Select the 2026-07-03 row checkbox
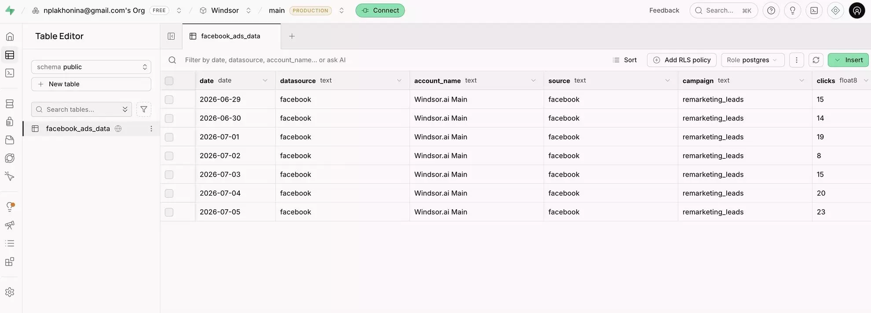871x313 pixels. click(169, 175)
